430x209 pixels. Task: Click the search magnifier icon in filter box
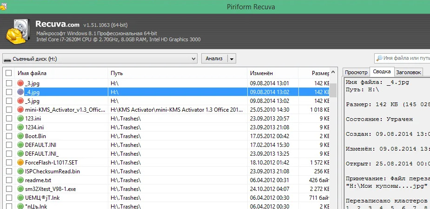[380, 58]
